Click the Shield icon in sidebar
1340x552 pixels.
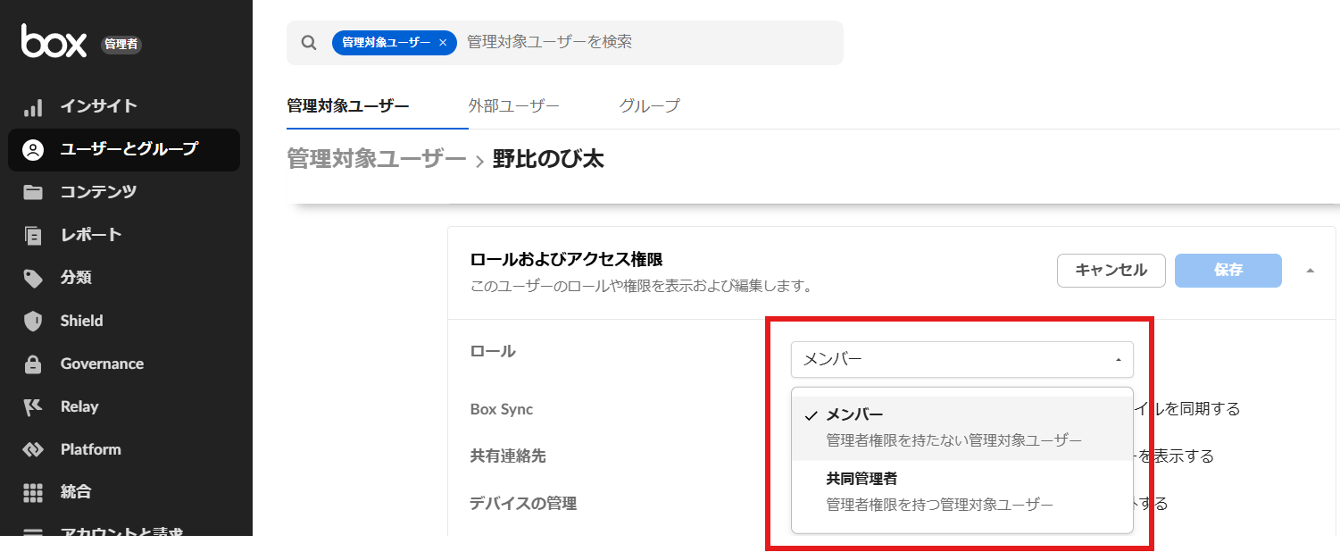(x=33, y=321)
